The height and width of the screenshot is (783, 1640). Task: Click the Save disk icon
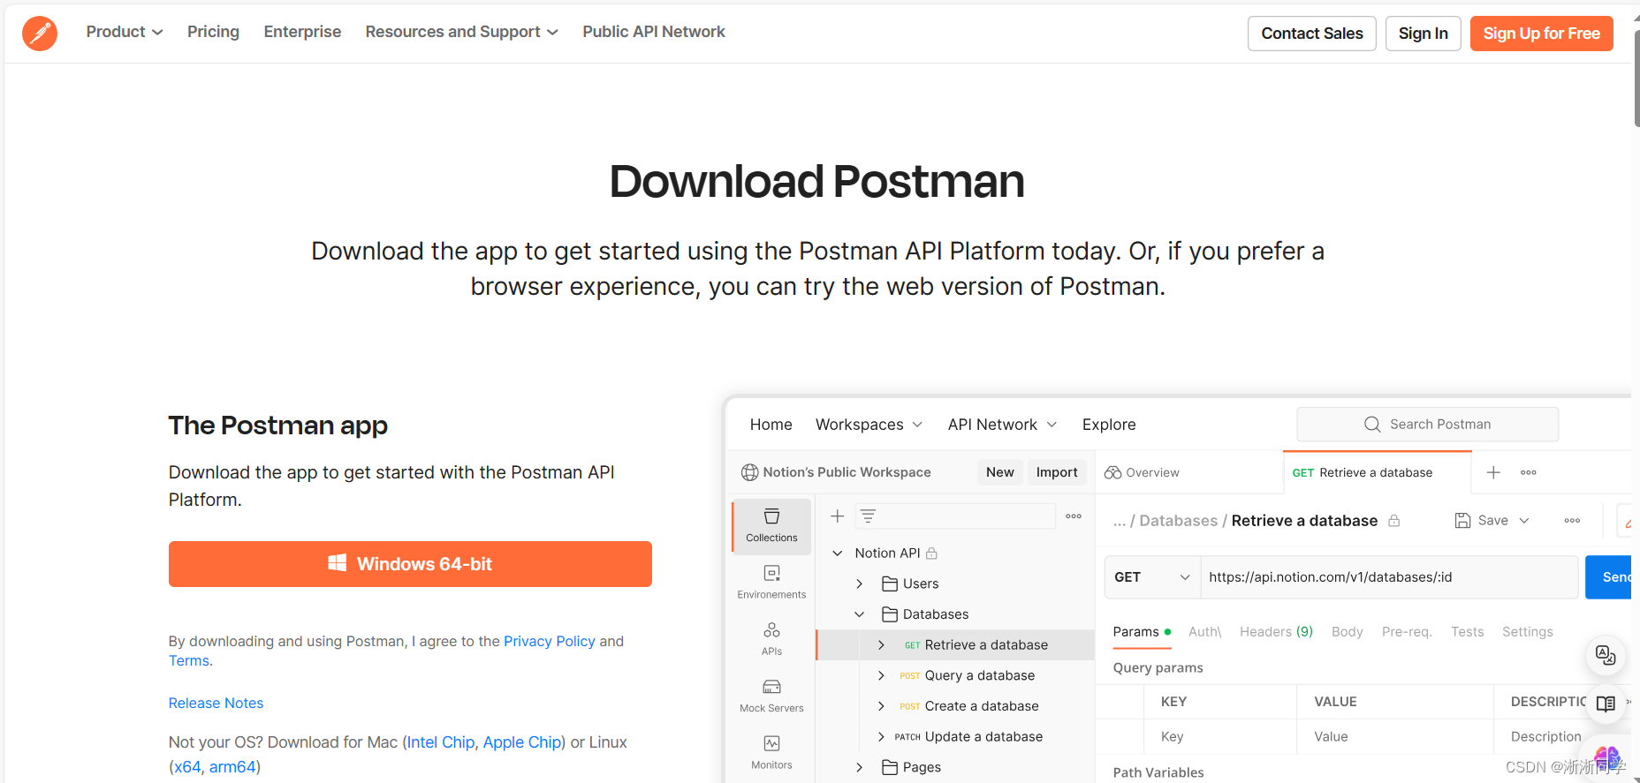tap(1462, 521)
